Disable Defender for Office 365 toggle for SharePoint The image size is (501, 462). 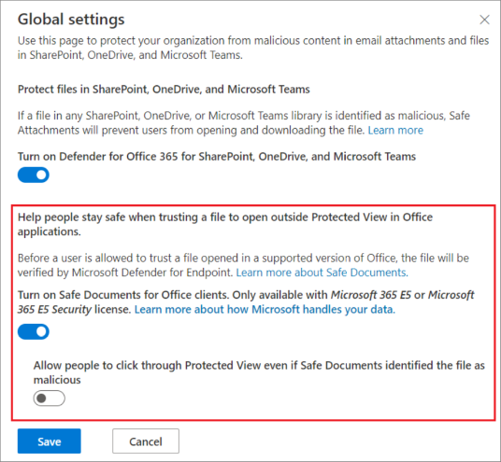(34, 175)
